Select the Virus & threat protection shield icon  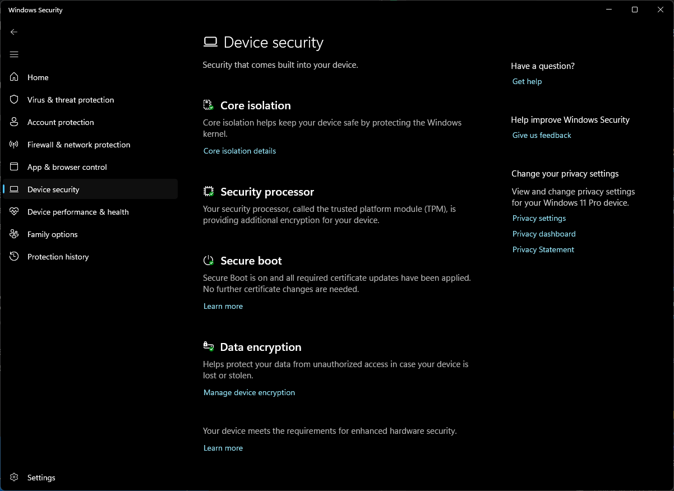14,99
